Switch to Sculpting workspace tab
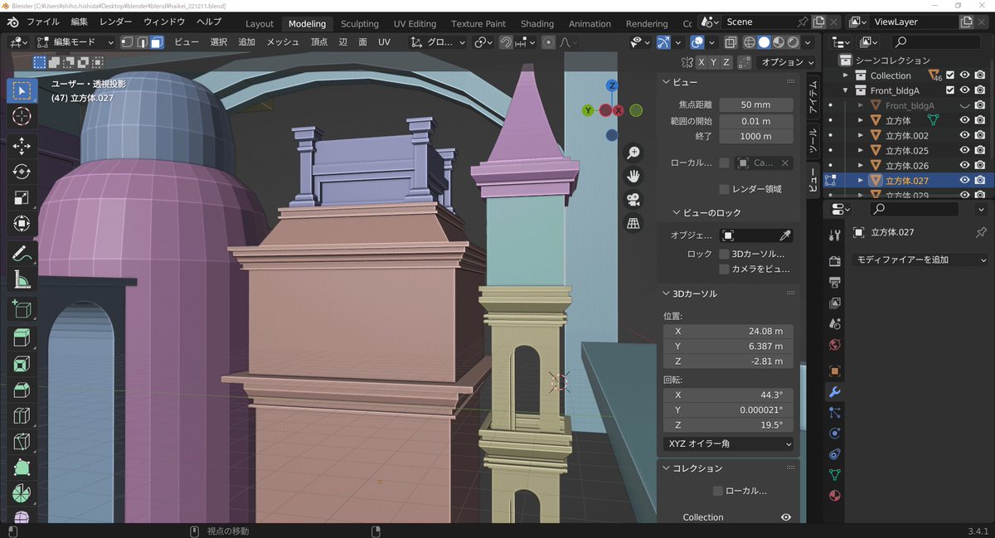The height and width of the screenshot is (538, 995). 360,24
